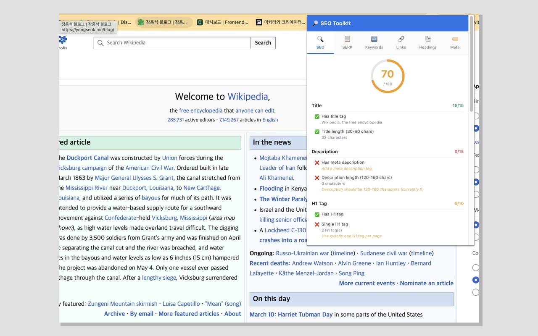The width and height of the screenshot is (538, 336).
Task: Open the Keywords tab icon
Action: pyautogui.click(x=374, y=39)
